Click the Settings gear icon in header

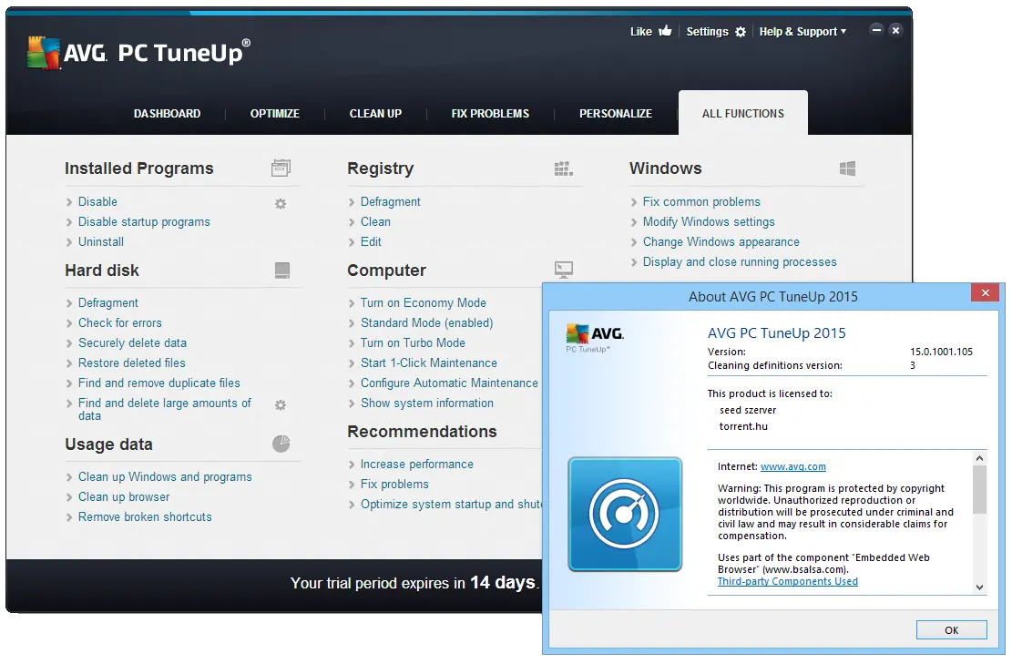click(x=741, y=32)
